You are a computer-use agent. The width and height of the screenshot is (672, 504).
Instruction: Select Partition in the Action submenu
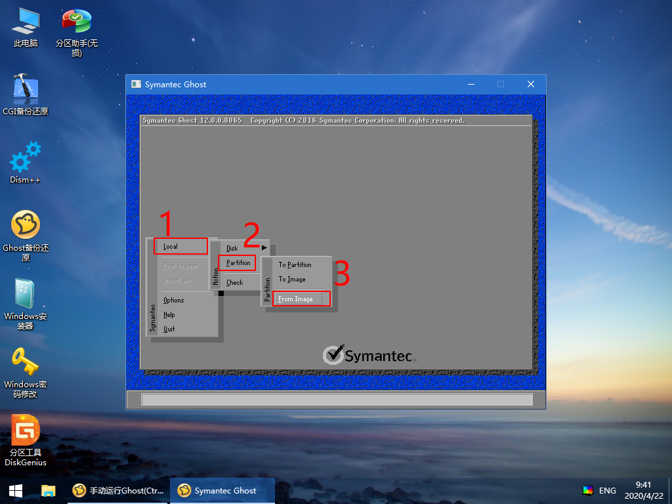click(x=238, y=262)
